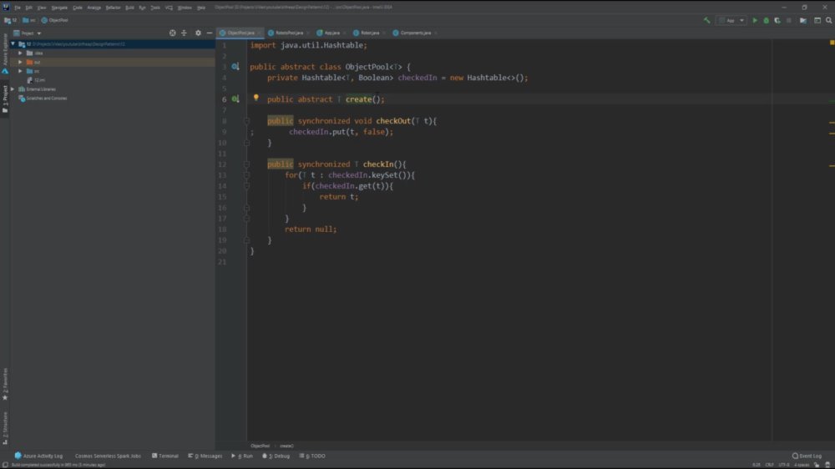
Task: Open the Help menu
Action: (200, 8)
